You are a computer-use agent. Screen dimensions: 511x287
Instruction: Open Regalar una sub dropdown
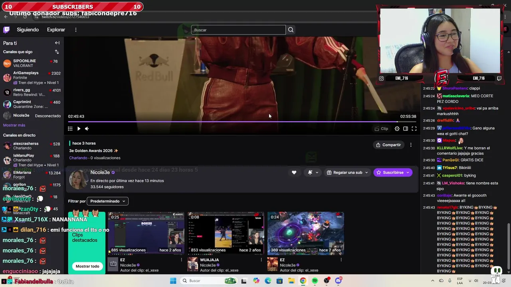point(347,173)
